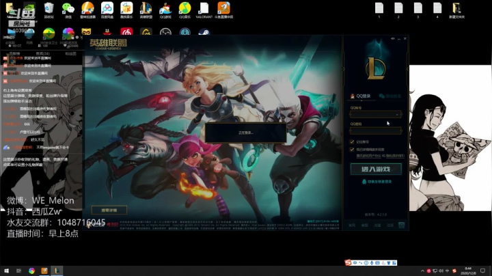Click the network icon in system tray

[x=435, y=271]
